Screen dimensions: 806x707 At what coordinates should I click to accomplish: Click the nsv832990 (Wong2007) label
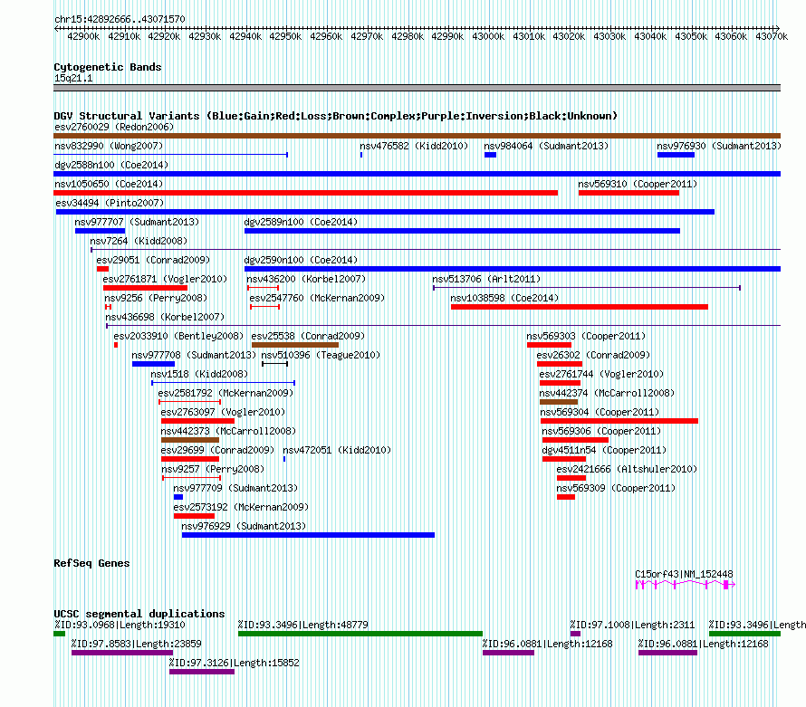point(109,146)
